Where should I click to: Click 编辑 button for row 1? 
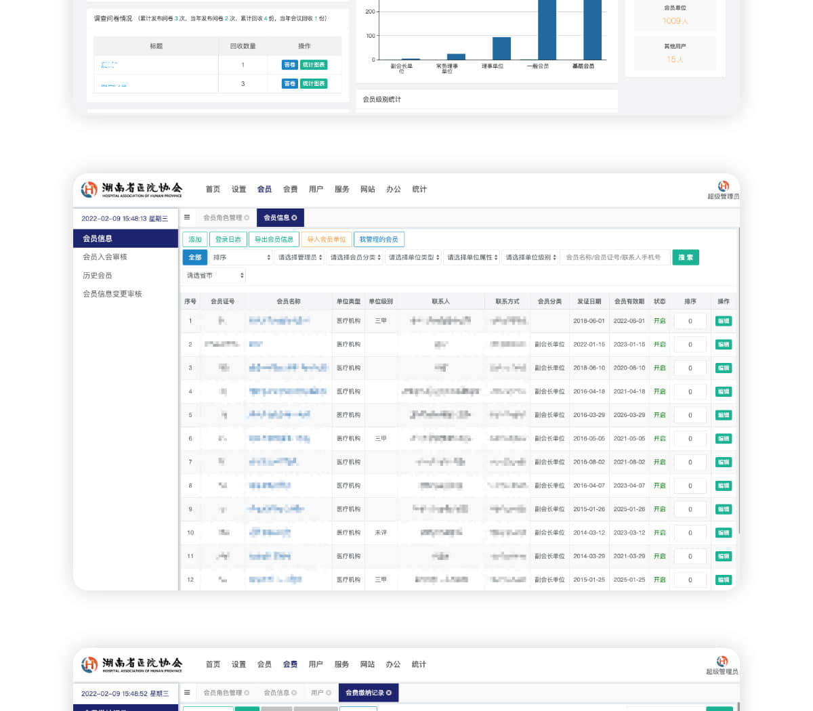point(723,321)
